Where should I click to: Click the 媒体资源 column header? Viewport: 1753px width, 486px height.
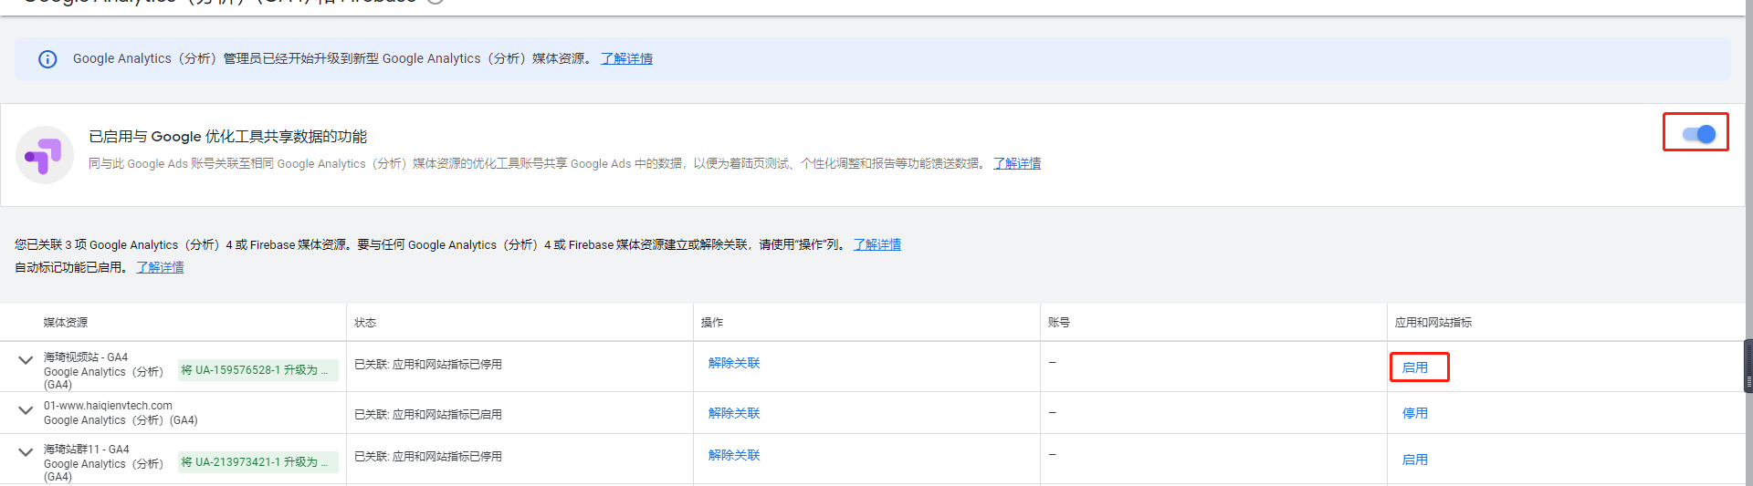[x=66, y=323]
